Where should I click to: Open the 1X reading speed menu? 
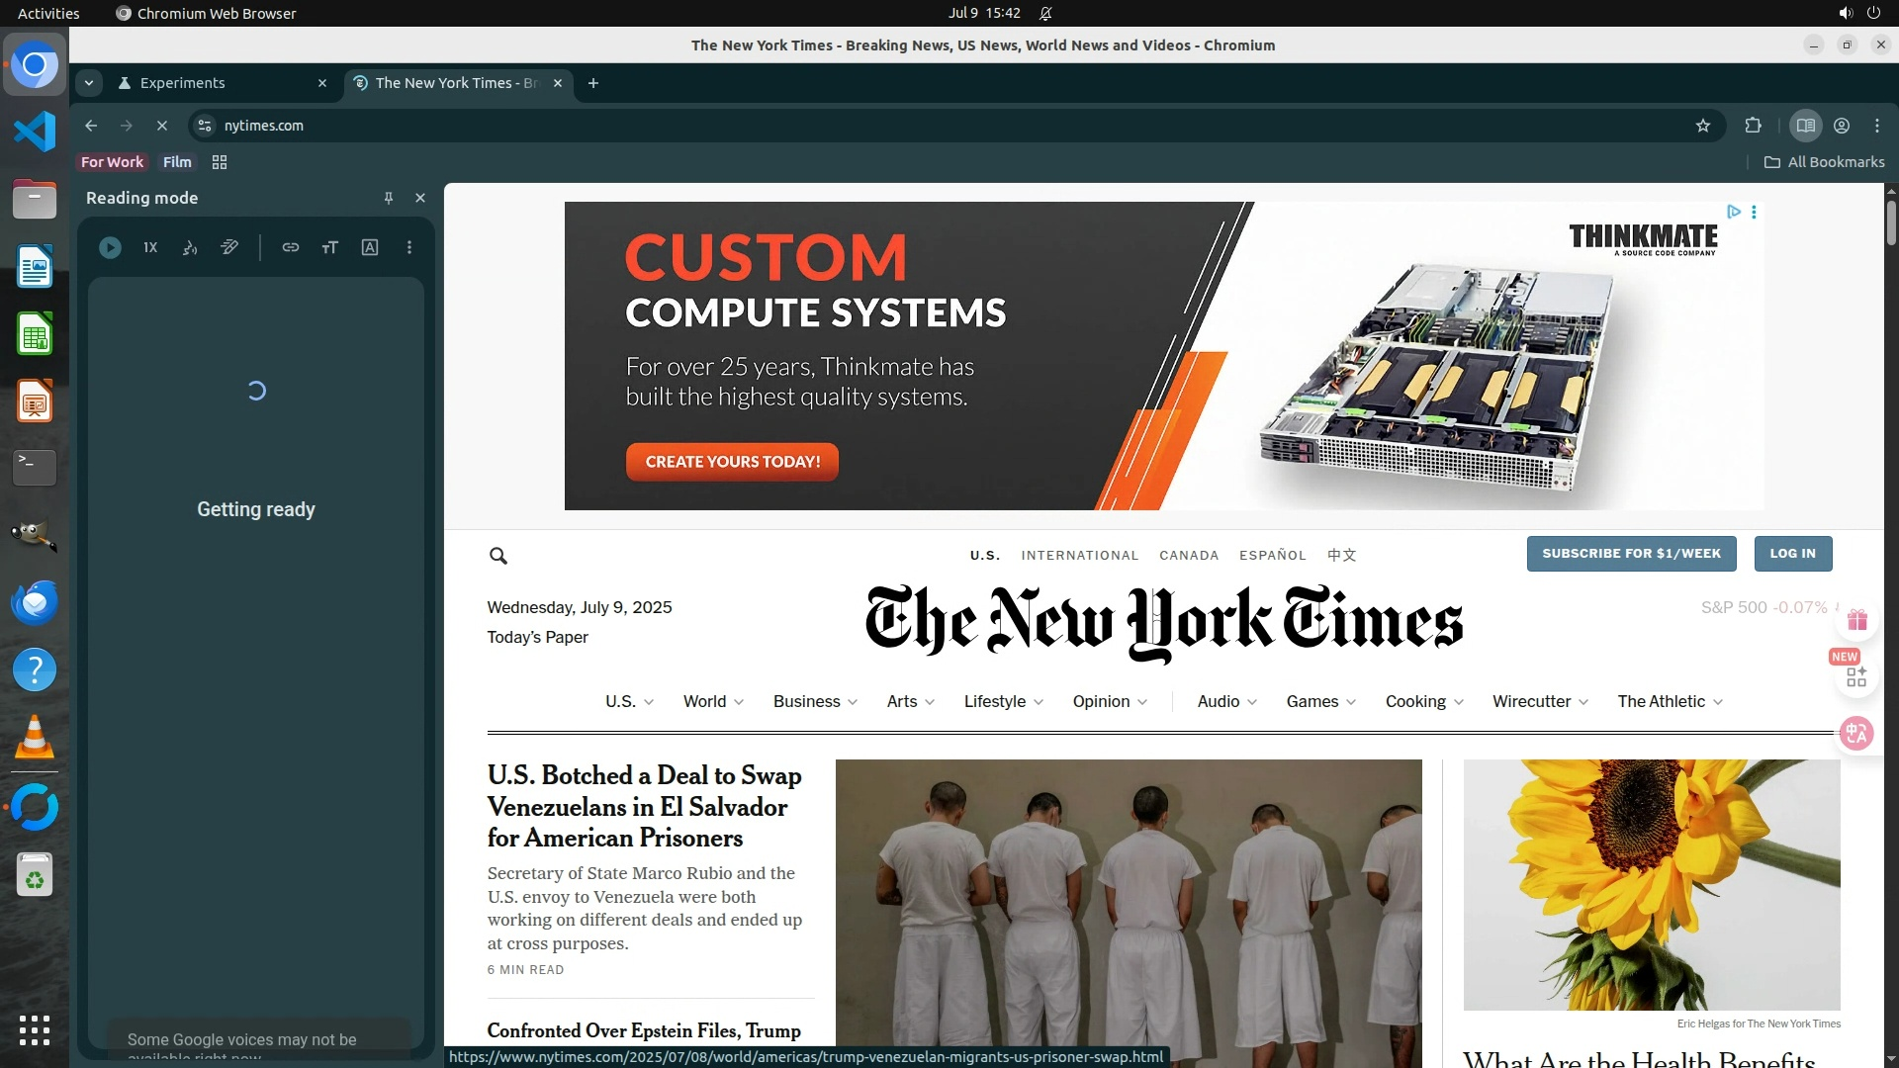tap(150, 248)
